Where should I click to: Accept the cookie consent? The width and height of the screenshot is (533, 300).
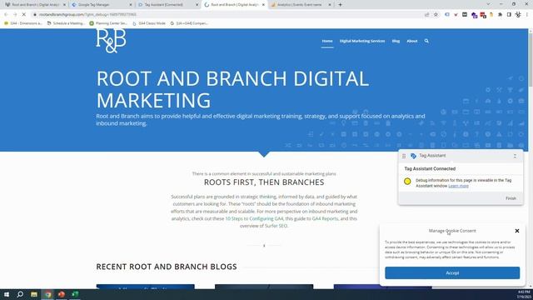tap(452, 272)
